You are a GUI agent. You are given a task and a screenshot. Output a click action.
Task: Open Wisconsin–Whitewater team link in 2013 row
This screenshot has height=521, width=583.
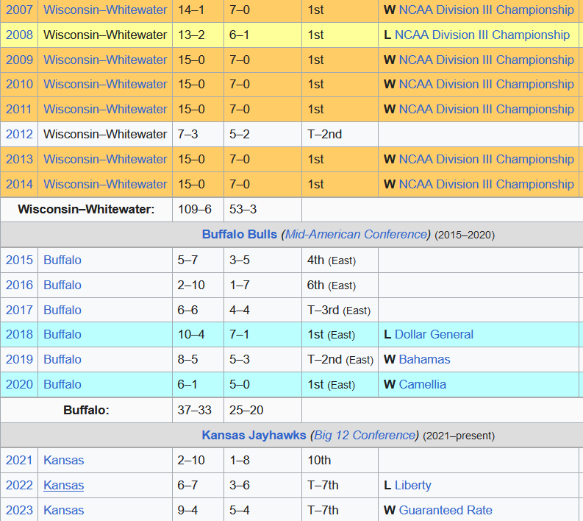tap(105, 159)
